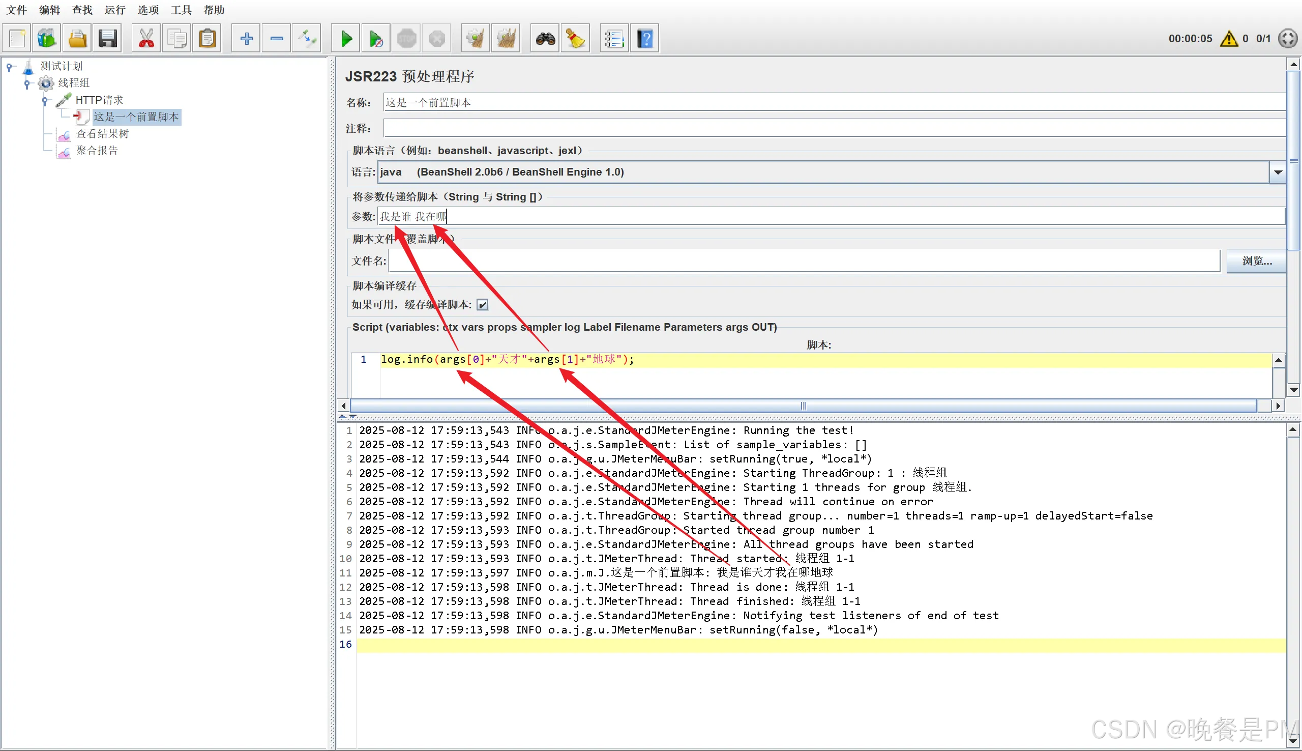Start test without pauses icon
1302x751 pixels.
pos(376,39)
